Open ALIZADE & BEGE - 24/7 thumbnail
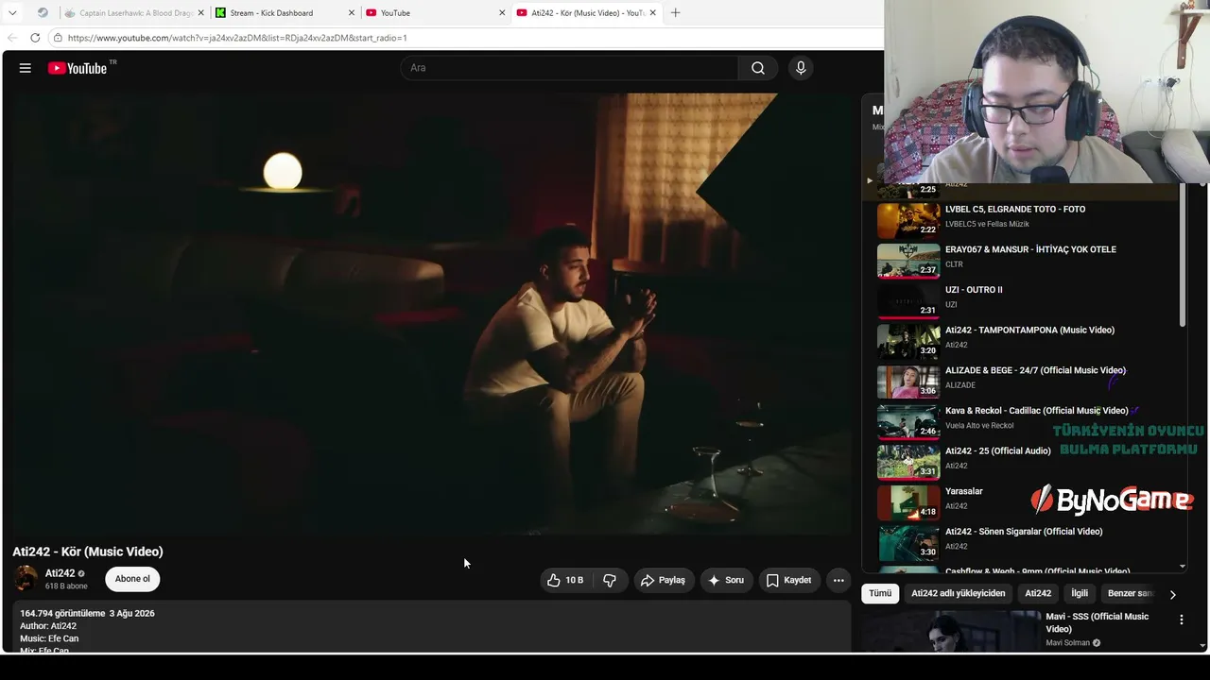This screenshot has height=680, width=1210. (x=908, y=382)
